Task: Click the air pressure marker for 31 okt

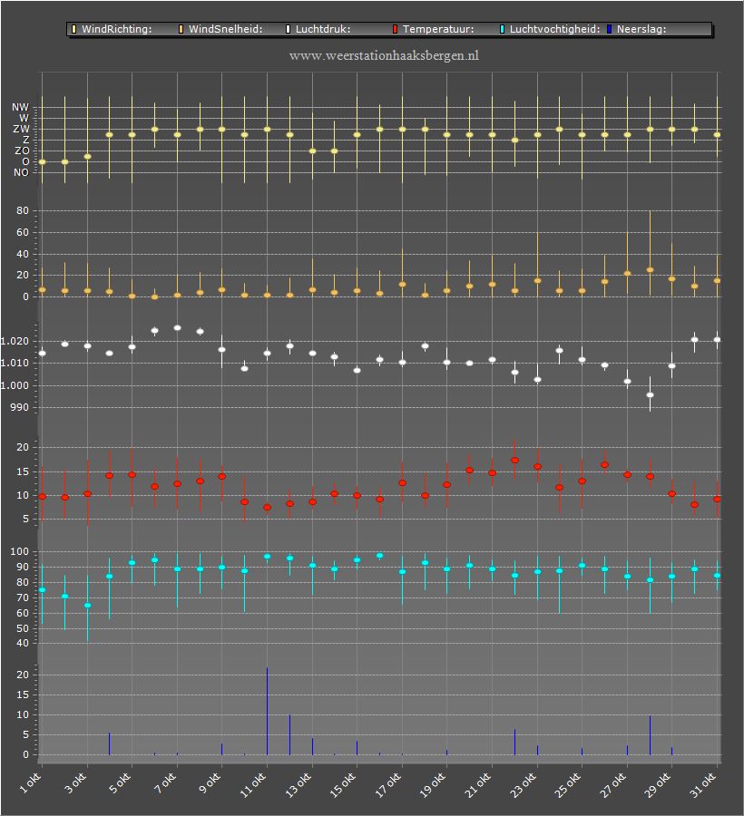Action: 717,340
